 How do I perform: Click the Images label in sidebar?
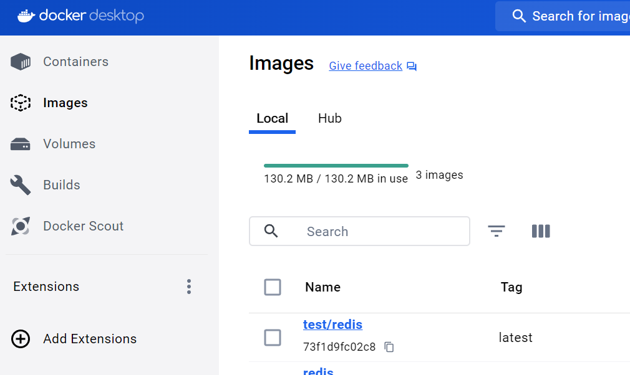point(65,103)
